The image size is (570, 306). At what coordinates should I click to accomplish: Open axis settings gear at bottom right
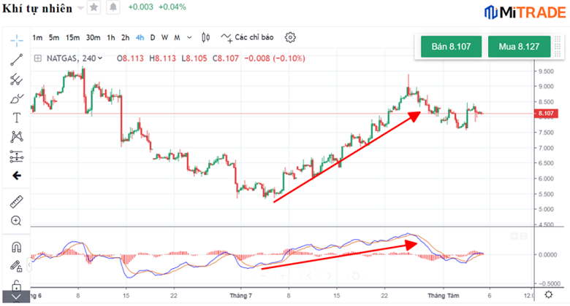click(549, 296)
